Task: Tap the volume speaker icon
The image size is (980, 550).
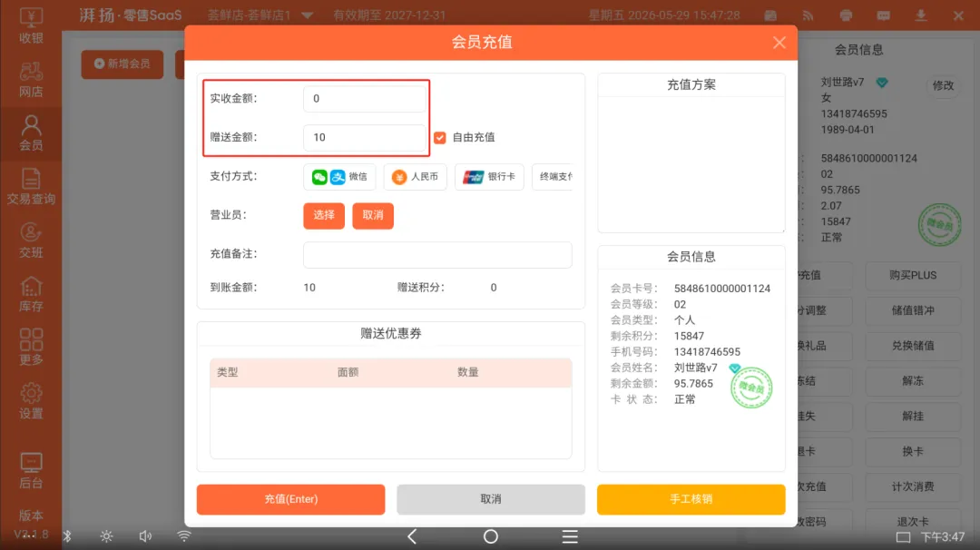Action: (x=145, y=537)
